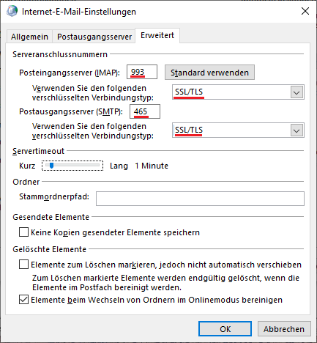Click the right end of the Servertimeout slider track
The image size is (317, 343).
click(98, 166)
